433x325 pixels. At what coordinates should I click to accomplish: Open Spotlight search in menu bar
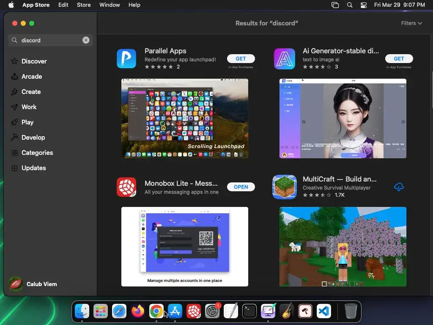[350, 5]
